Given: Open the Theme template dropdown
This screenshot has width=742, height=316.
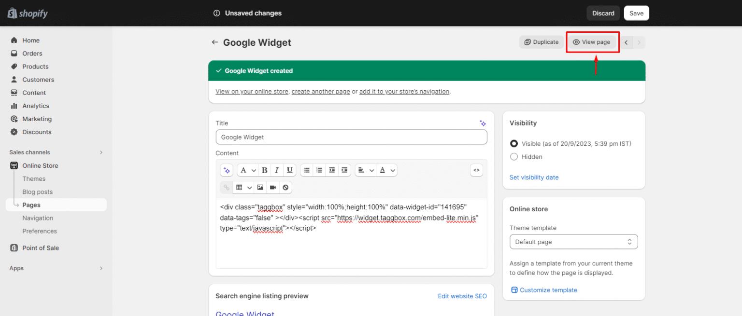Looking at the screenshot, I should [x=573, y=241].
